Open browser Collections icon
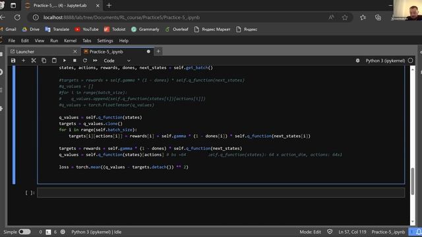This screenshot has width=422, height=237. (x=378, y=18)
